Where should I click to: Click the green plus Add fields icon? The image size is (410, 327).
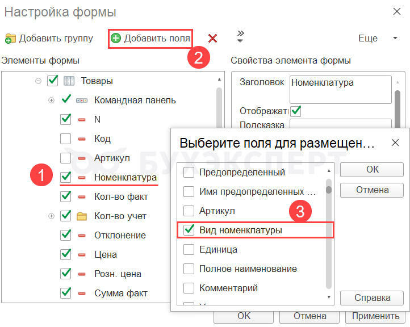[x=116, y=38]
